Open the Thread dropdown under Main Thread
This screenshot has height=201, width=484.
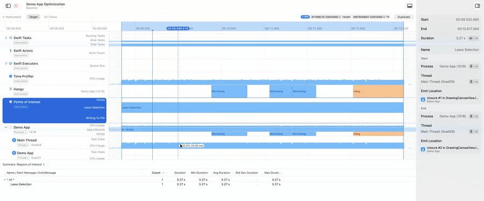click(23, 145)
